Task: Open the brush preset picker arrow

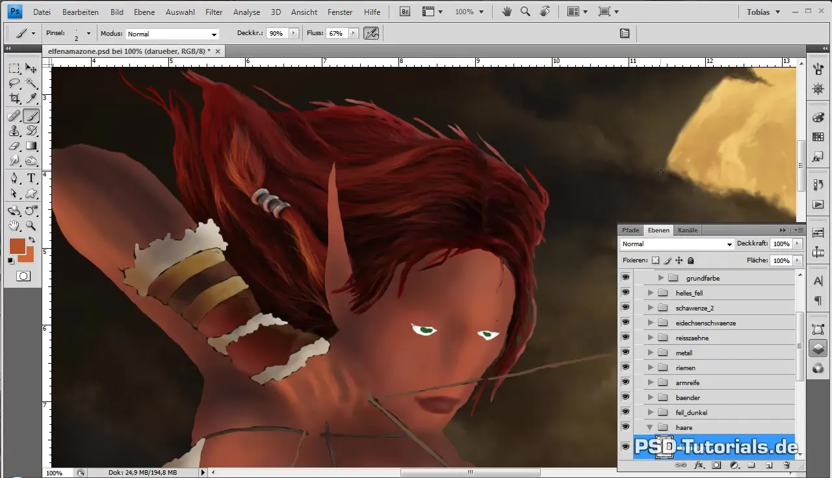Action: 88,33
